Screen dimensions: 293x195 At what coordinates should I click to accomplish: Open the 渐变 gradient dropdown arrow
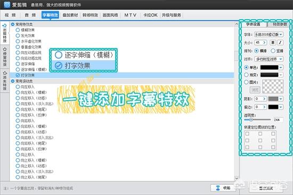pos(281,75)
